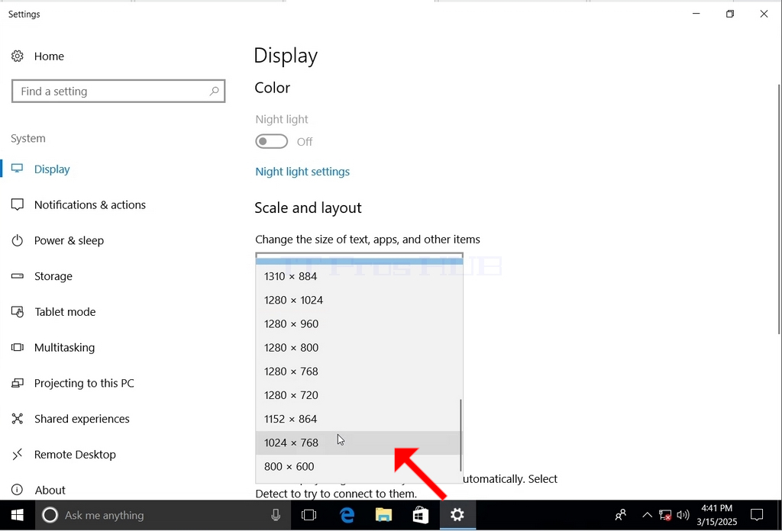Click the Tablet mode icon
This screenshot has height=531, width=782.
(18, 312)
